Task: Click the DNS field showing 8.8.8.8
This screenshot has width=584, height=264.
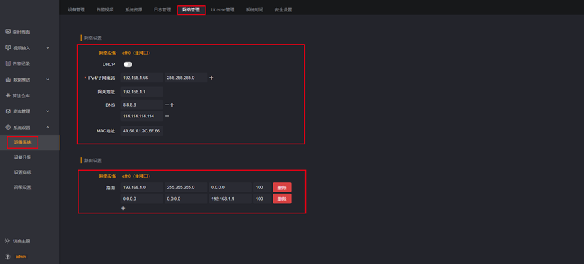Action: (142, 105)
